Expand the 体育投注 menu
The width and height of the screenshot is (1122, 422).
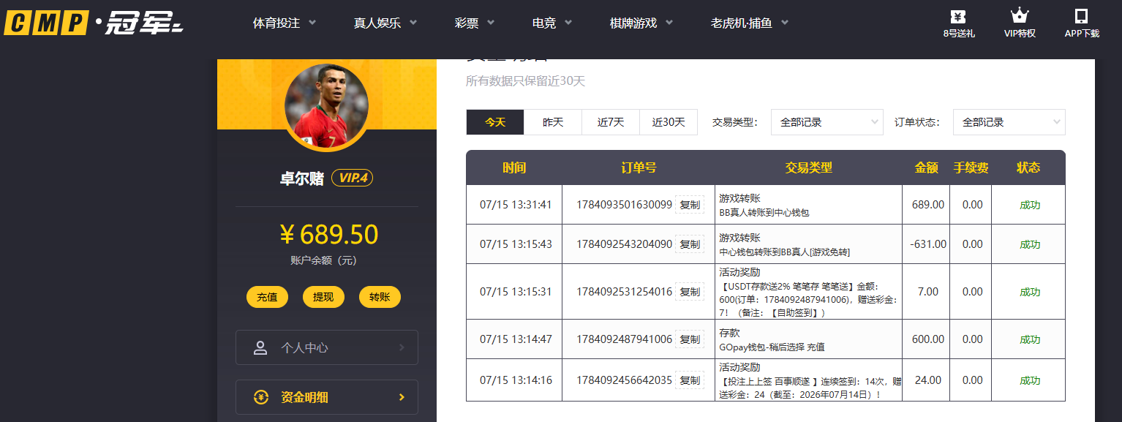(285, 23)
